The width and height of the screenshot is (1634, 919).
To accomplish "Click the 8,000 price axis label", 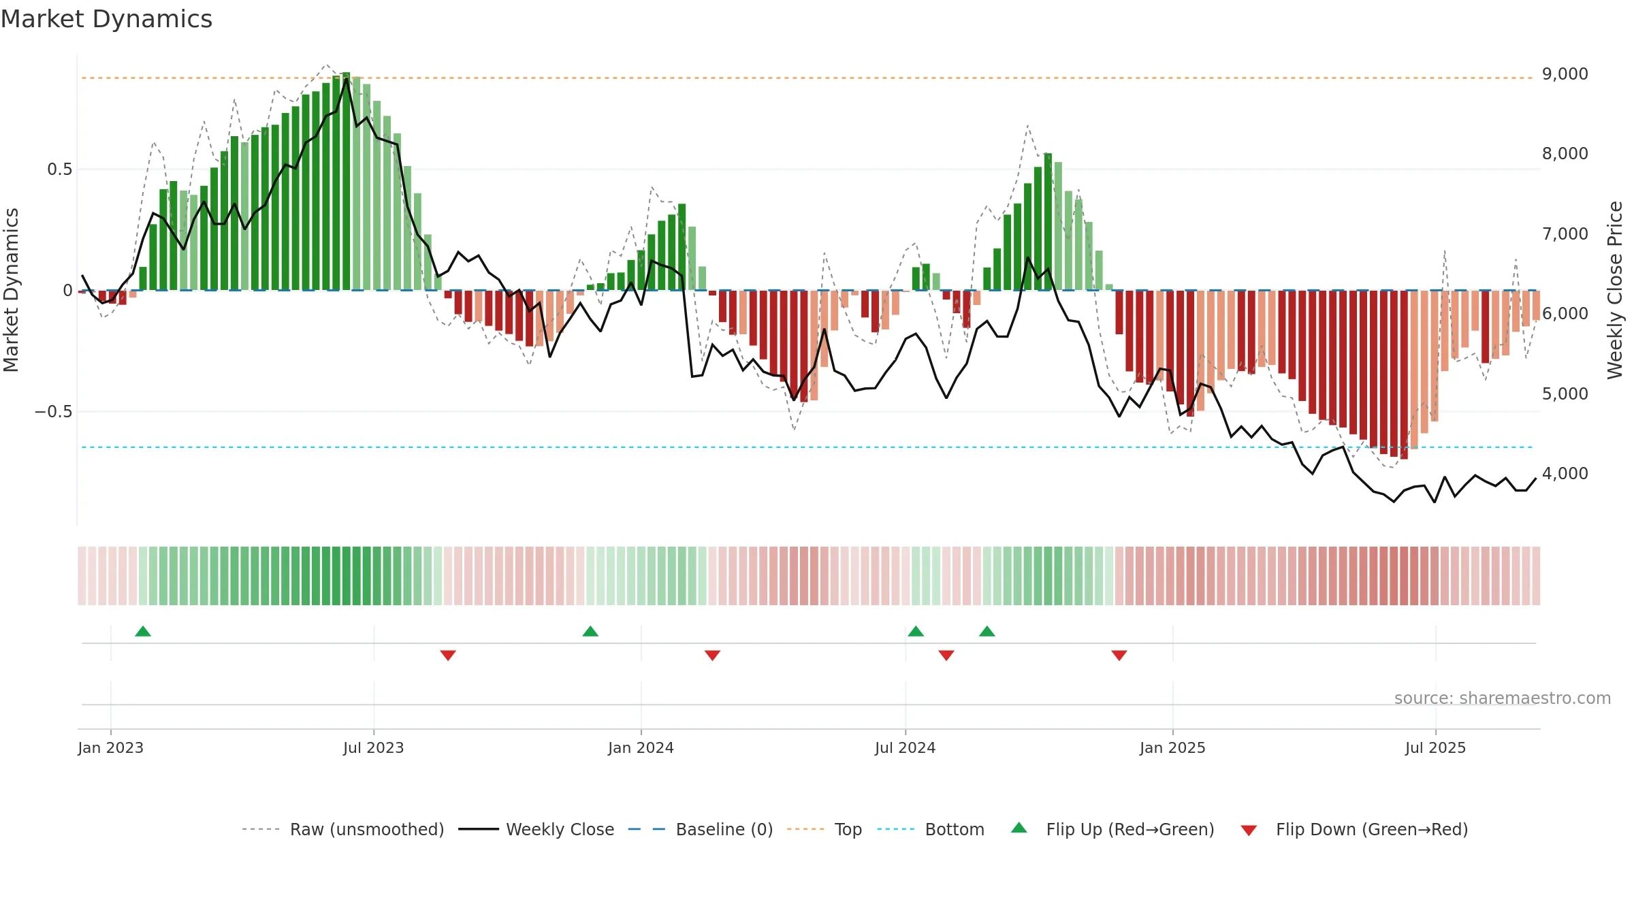I will pyautogui.click(x=1565, y=153).
